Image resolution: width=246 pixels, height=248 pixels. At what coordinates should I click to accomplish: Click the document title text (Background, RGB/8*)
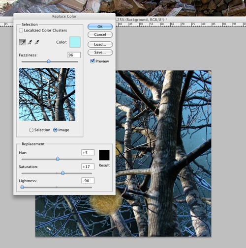(x=141, y=20)
